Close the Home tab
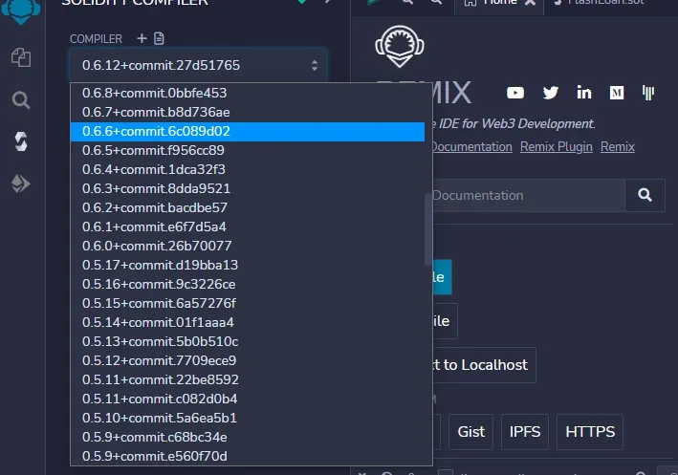Image resolution: width=678 pixels, height=475 pixels. pyautogui.click(x=530, y=3)
